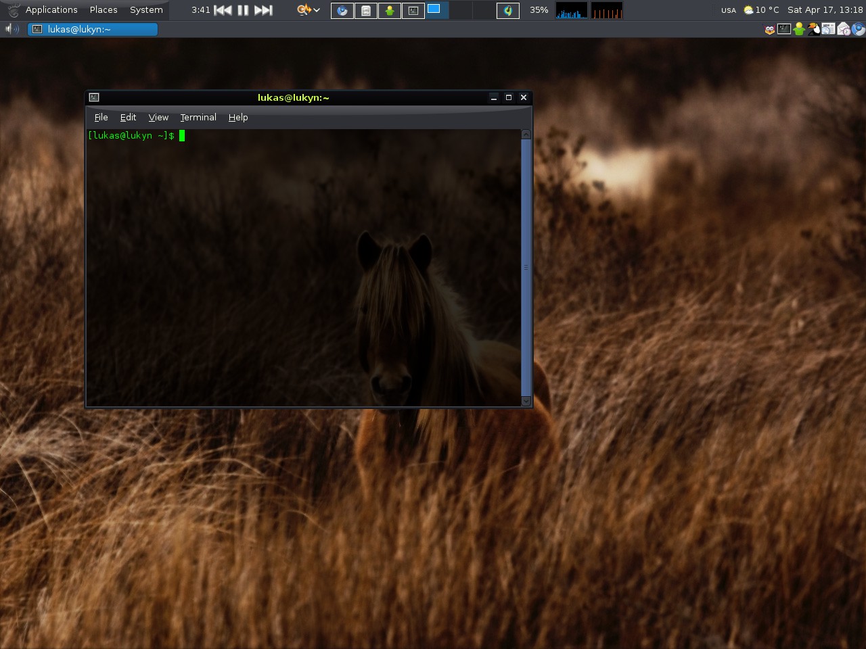
Task: Skip to the next music track
Action: coord(263,10)
